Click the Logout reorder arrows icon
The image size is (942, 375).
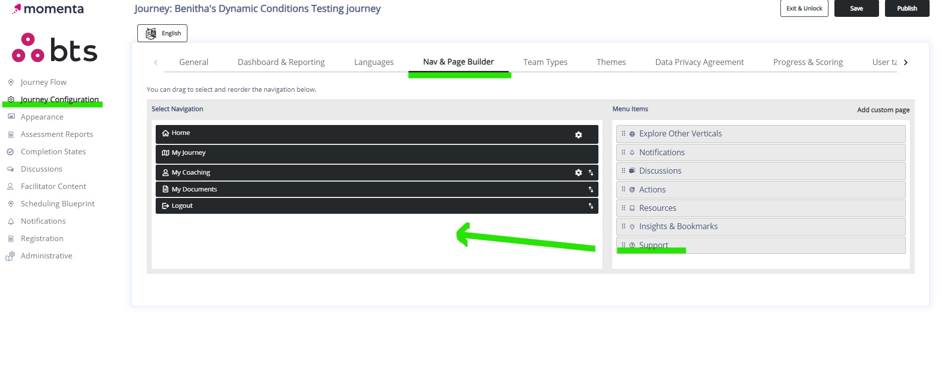click(x=591, y=206)
